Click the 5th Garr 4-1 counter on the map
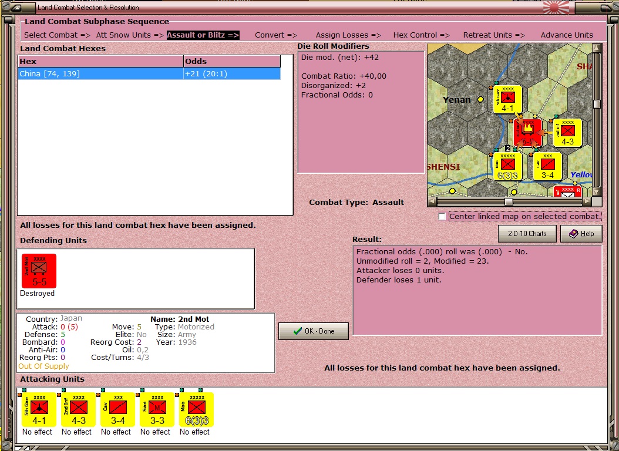The width and height of the screenshot is (619, 451). tap(507, 99)
